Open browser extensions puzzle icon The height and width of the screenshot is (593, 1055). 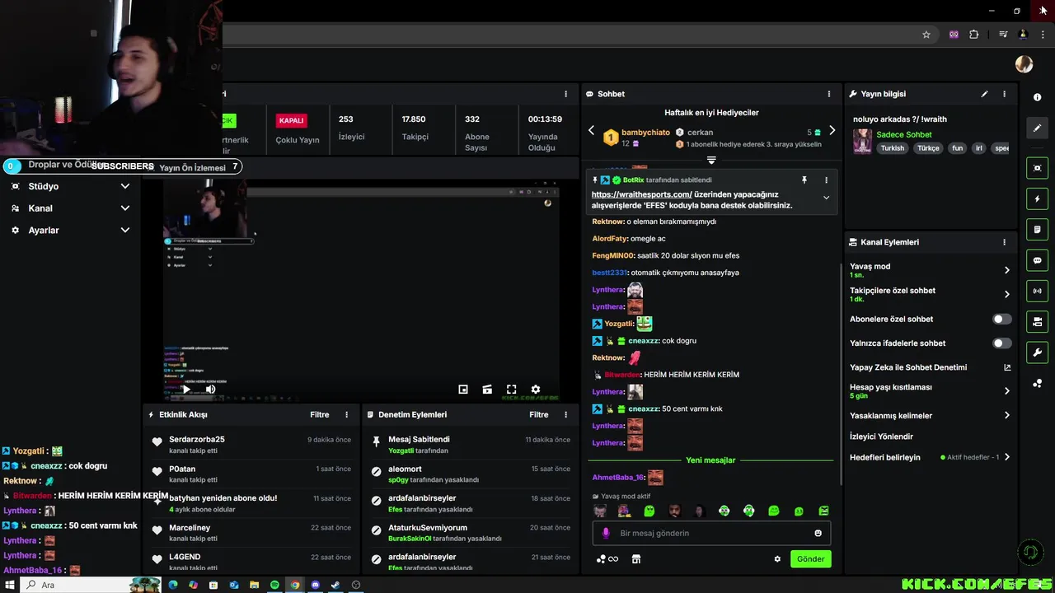click(974, 35)
